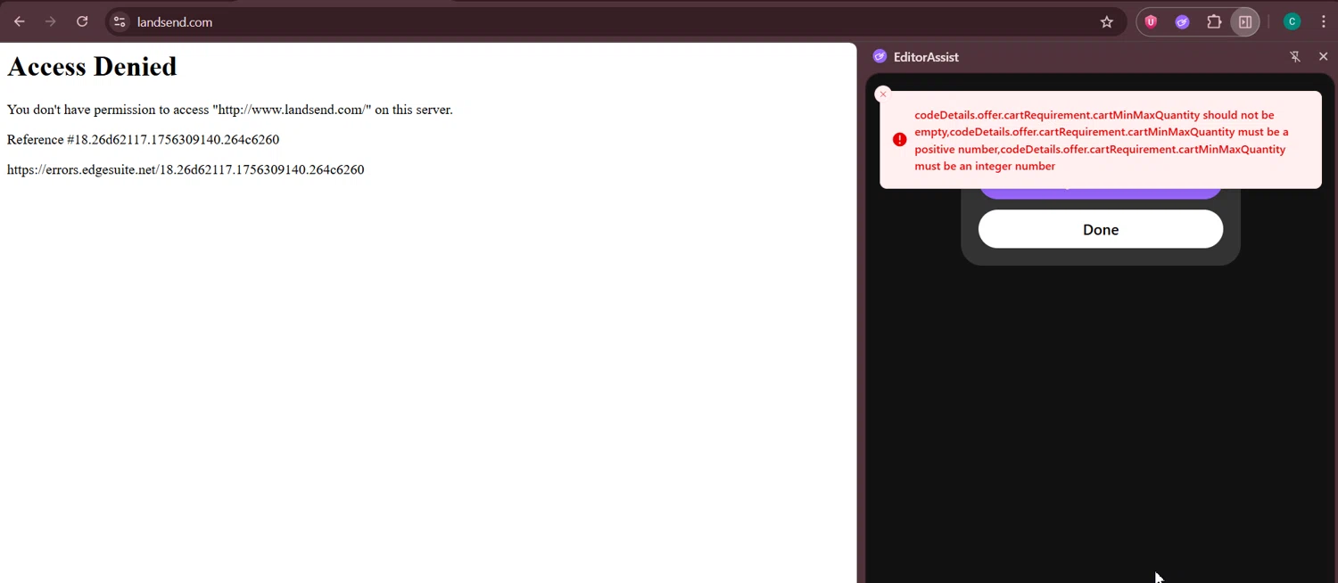Click the purple button above Done

1101,193
